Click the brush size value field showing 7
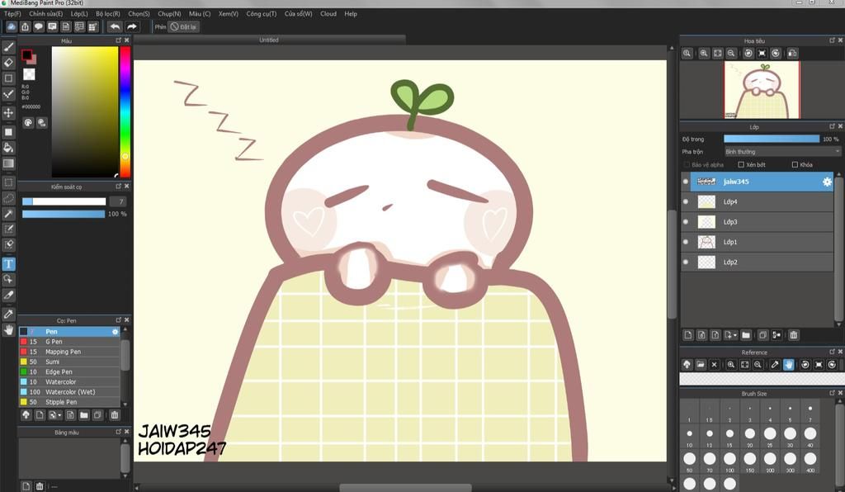The image size is (845, 492). (x=118, y=201)
